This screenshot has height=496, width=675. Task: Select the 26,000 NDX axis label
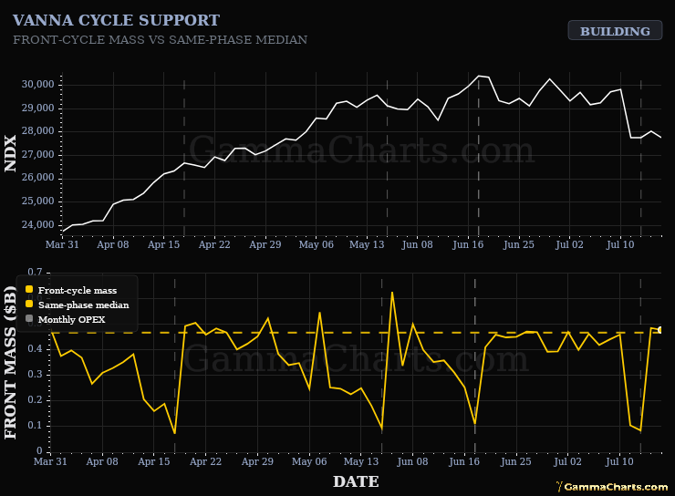38,178
